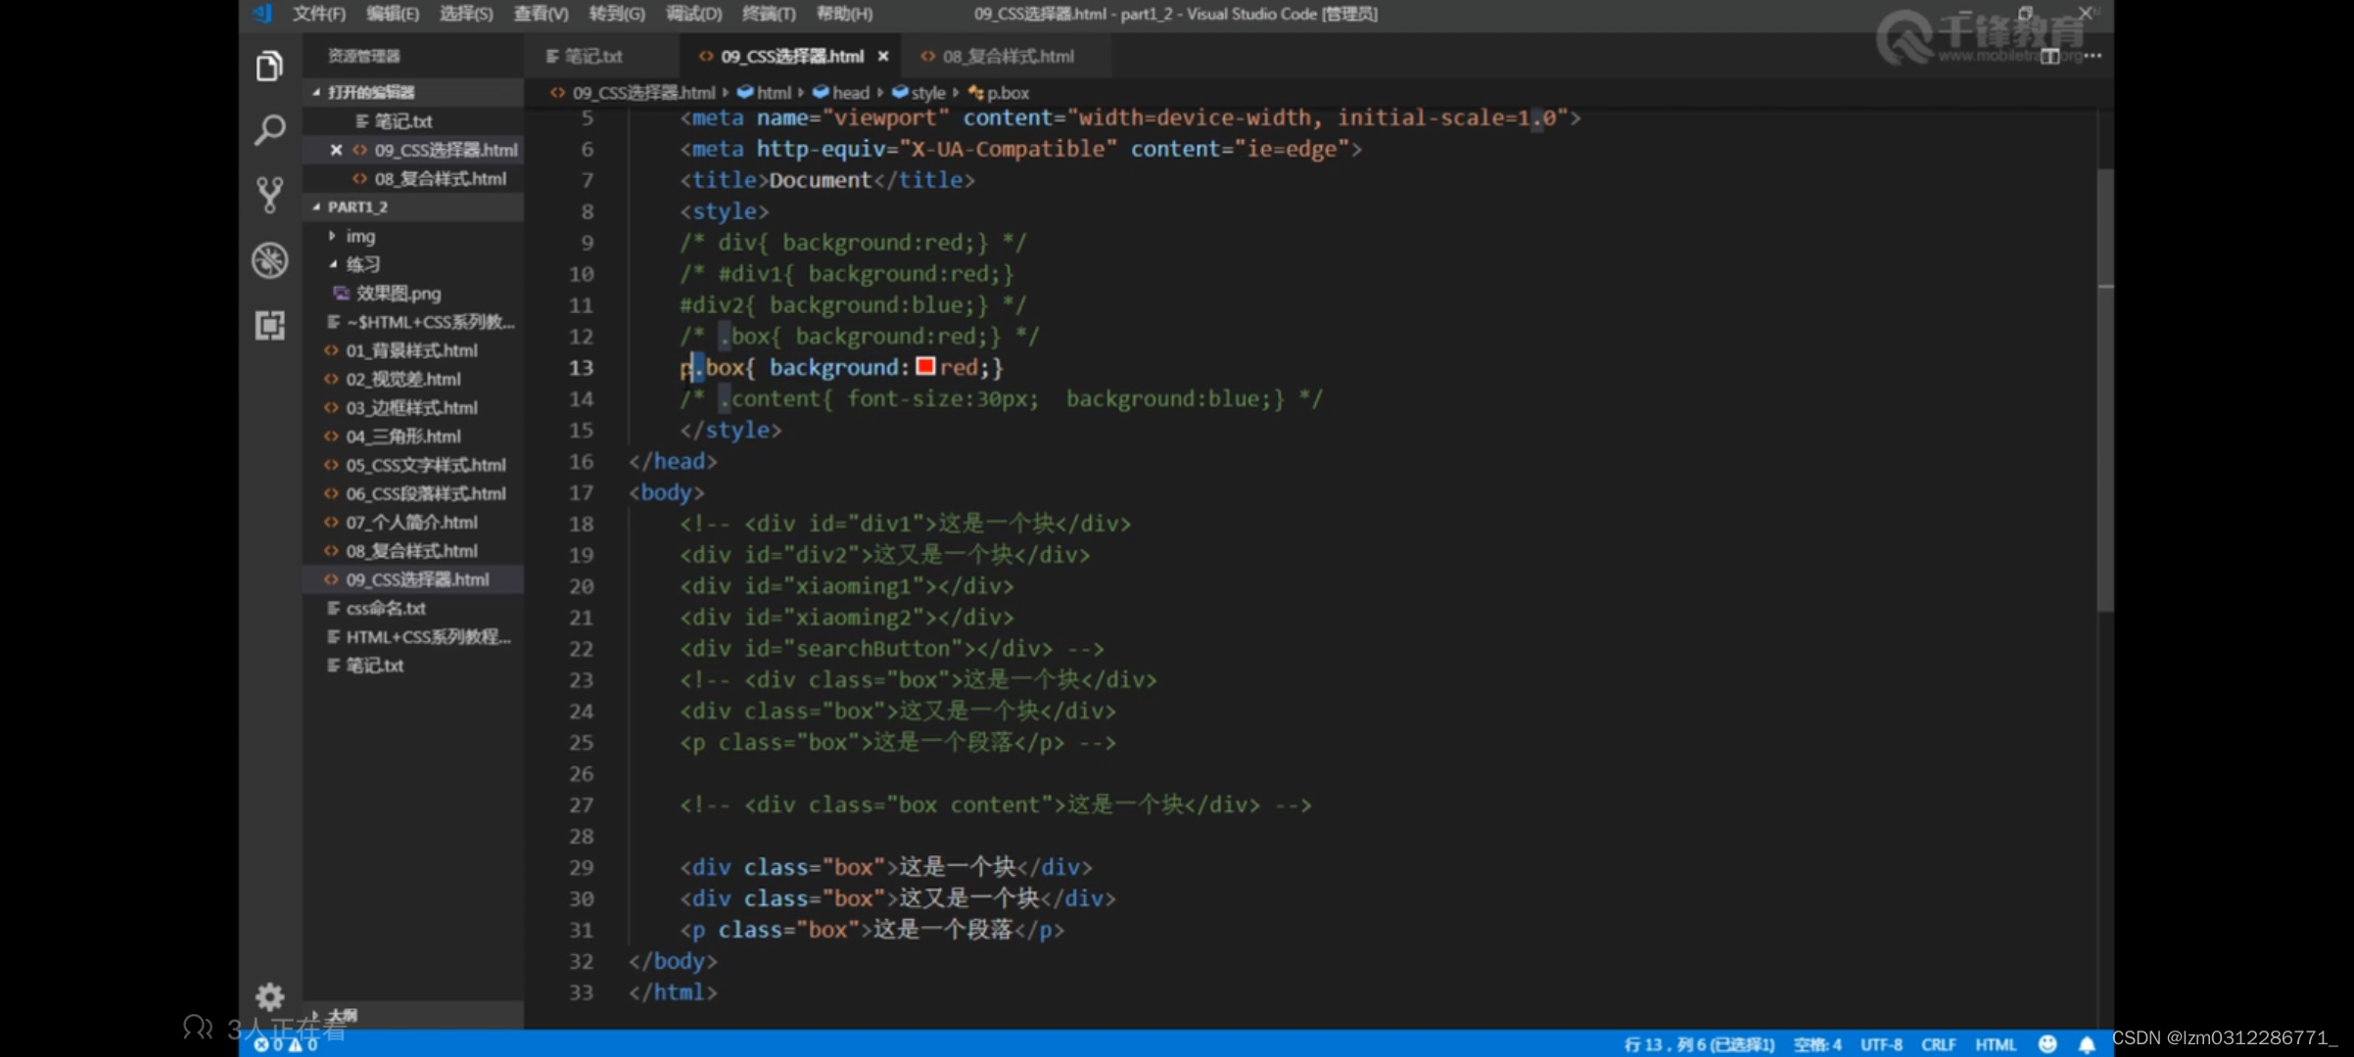Switch to 08_复合样式.html tab
Image resolution: width=2354 pixels, height=1057 pixels.
[1005, 56]
